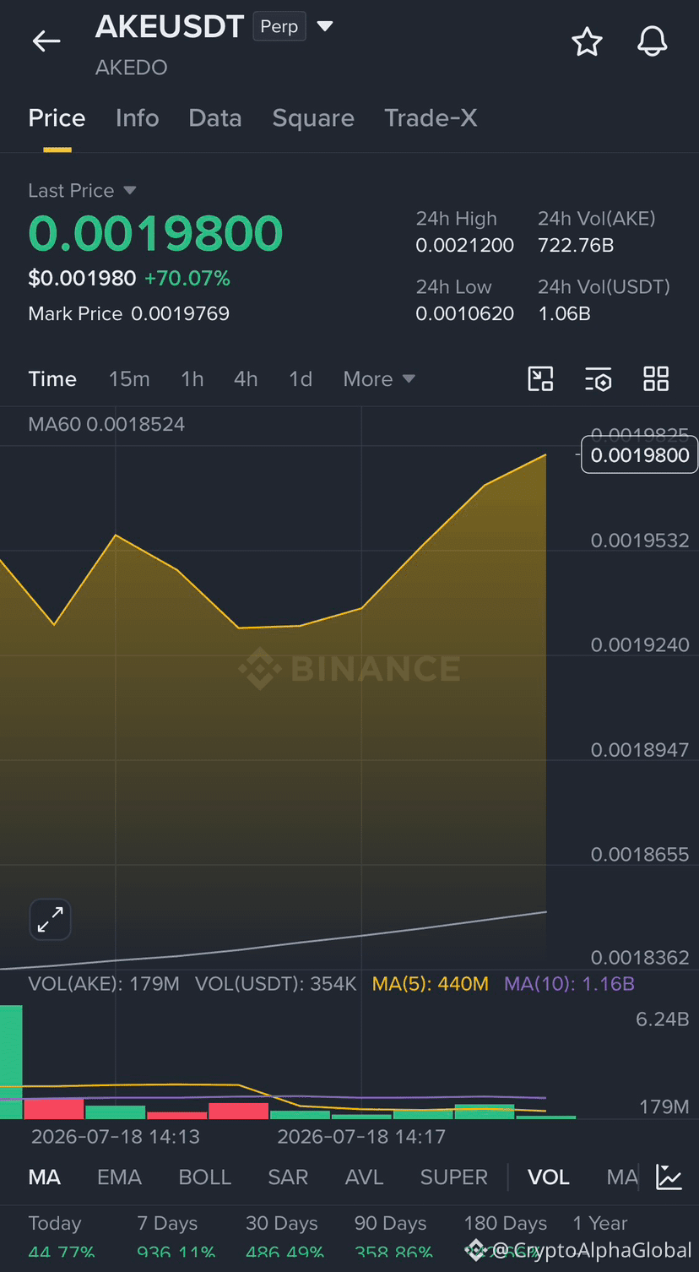Open price alert bell icon
The height and width of the screenshot is (1272, 699).
652,41
